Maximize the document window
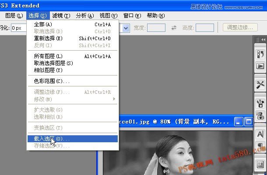Viewport: 267px width, 175px height. 249,122
